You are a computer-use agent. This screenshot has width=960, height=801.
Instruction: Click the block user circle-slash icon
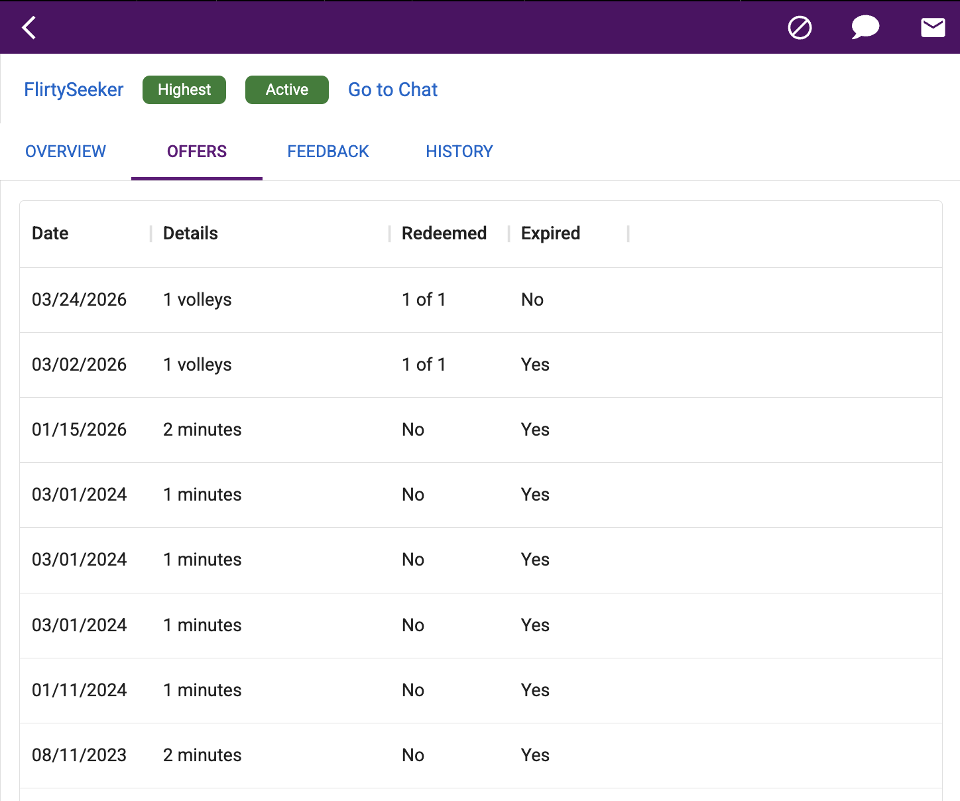click(x=800, y=28)
